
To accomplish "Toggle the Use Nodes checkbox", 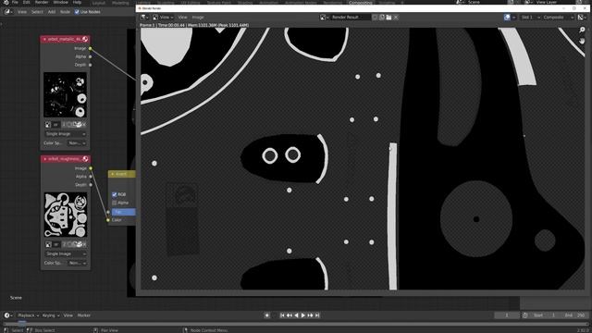I will [x=77, y=12].
